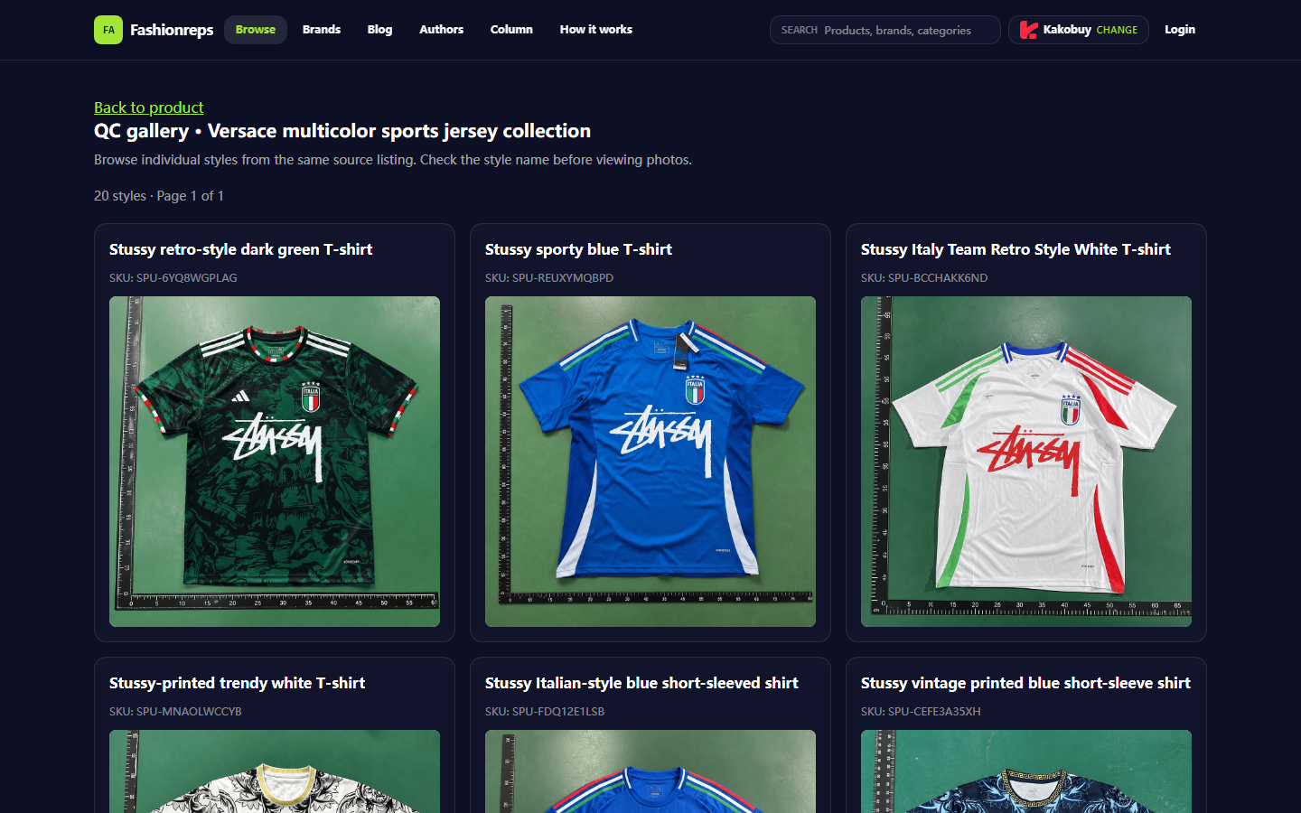The image size is (1301, 813).
Task: Open the Italian-style blue shirt photo
Action: coord(650,771)
